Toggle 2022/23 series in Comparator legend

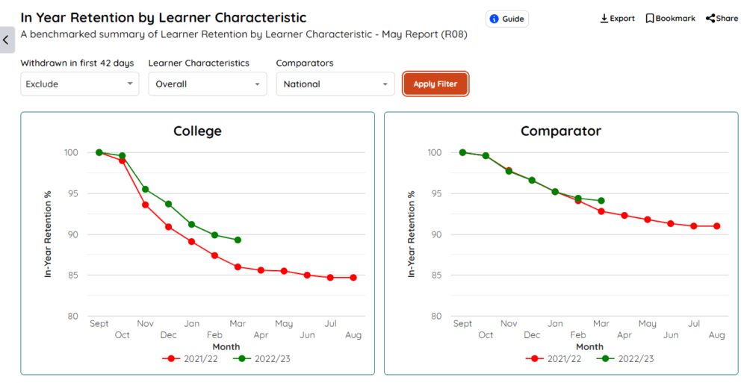(628, 358)
